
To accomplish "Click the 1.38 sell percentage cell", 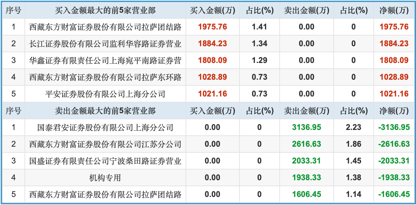I will point(354,178).
